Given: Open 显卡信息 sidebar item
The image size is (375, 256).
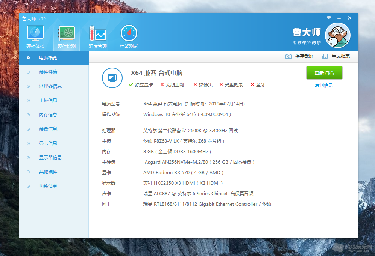Looking at the screenshot, I should point(54,143).
